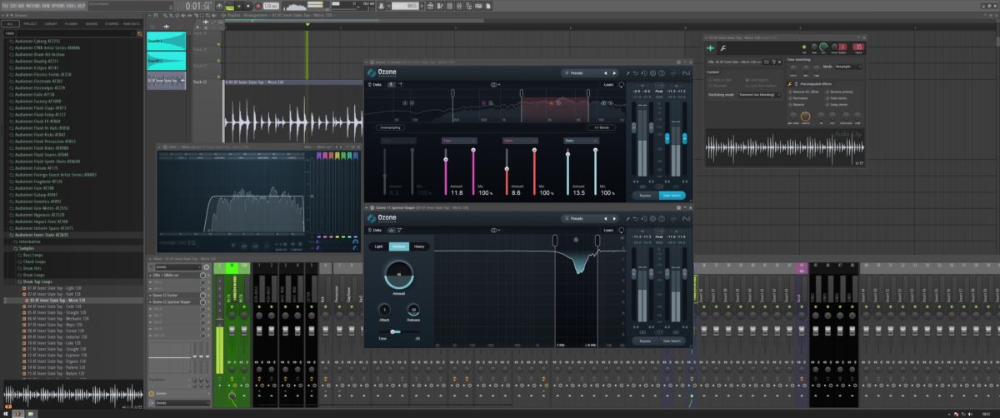Click previous preset arrow in Spectral Shaper
This screenshot has width=1000, height=418.
coord(606,218)
